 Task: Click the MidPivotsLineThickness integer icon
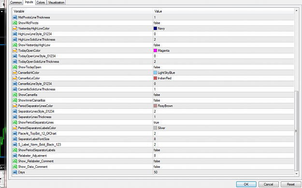pos(15,17)
